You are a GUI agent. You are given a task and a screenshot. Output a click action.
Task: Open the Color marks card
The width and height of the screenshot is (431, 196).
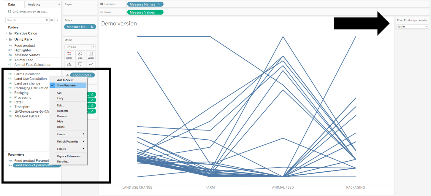pos(69,55)
